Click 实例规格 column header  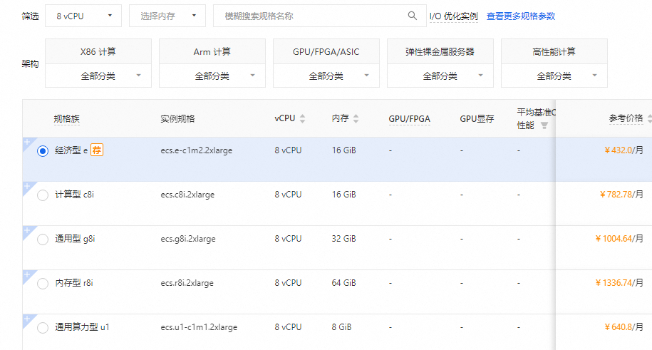177,118
